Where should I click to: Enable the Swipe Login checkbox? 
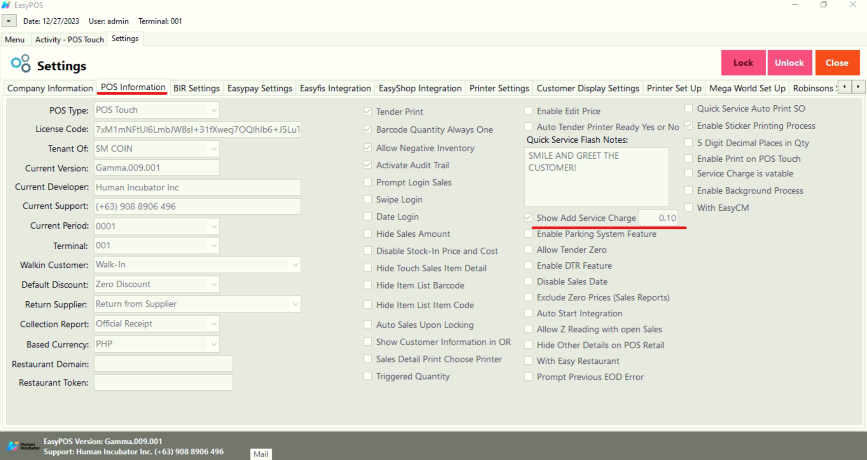pyautogui.click(x=368, y=199)
